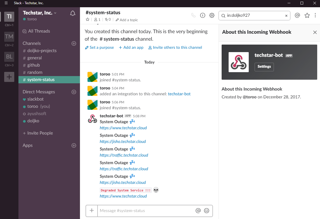Open the hamburger menu in title bar
The width and height of the screenshot is (320, 219).
pos(6,3)
